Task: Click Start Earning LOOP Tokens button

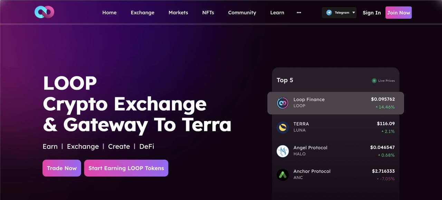Action: pos(126,168)
